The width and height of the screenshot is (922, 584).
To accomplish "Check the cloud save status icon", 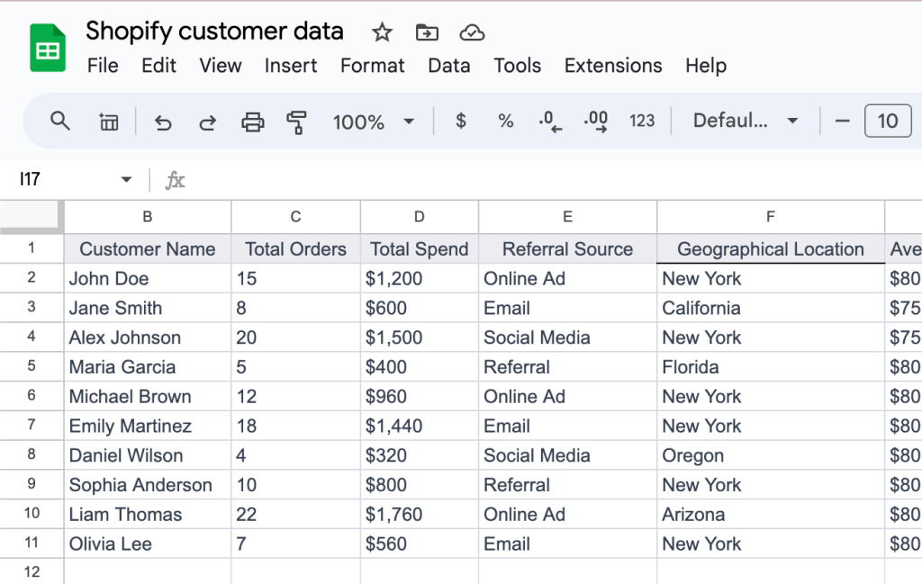I will tap(472, 32).
